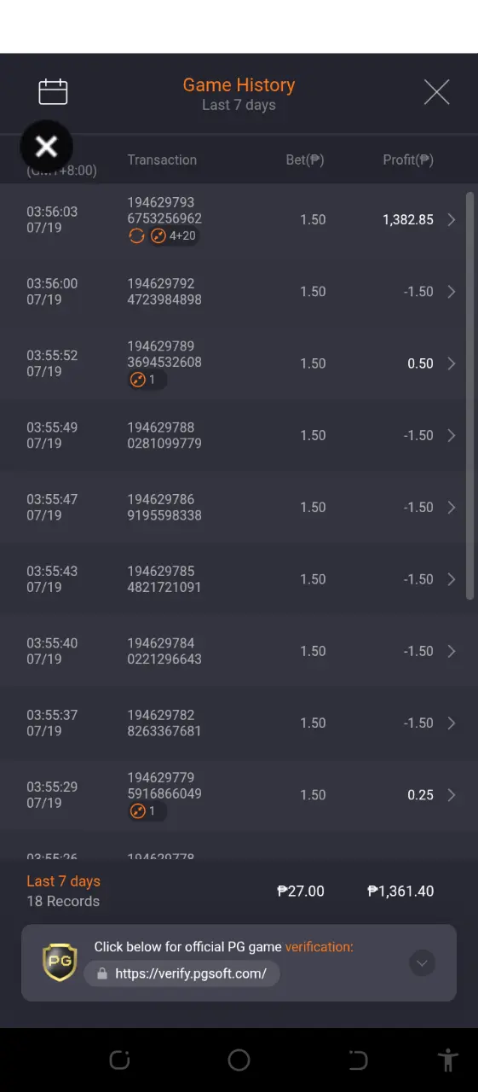Collapse the PG verification banner chevron

423,963
